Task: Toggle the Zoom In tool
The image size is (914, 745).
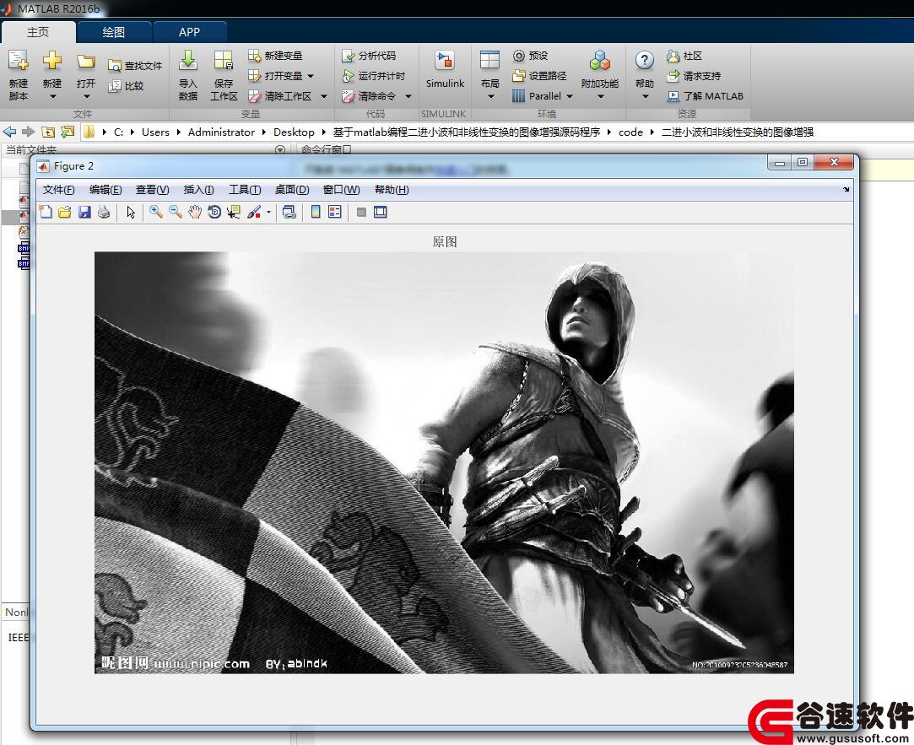Action: (155, 212)
